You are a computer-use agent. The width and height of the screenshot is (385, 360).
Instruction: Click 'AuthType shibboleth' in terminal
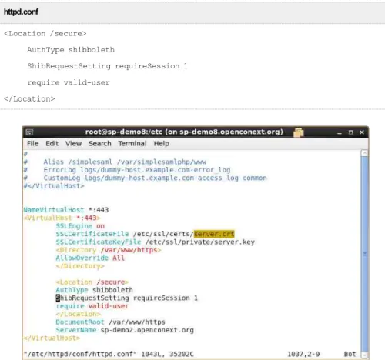point(94,290)
